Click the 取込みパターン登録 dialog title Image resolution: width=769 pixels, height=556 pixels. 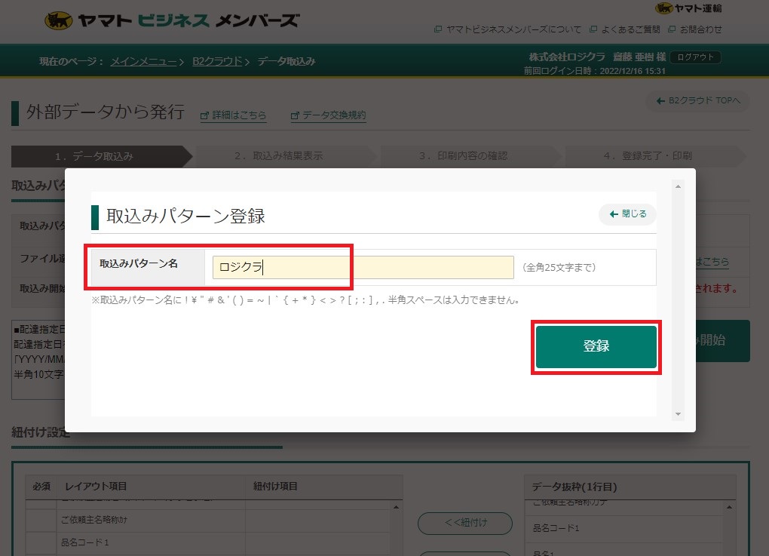pos(186,216)
